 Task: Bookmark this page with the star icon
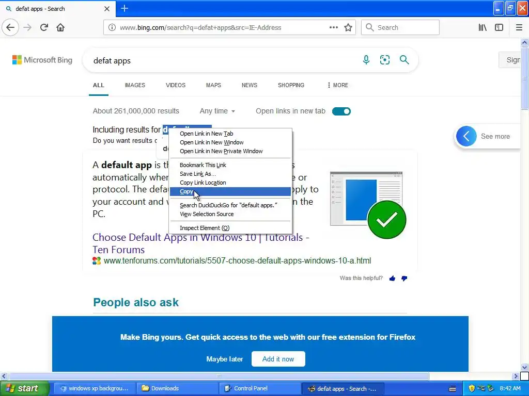click(x=348, y=28)
